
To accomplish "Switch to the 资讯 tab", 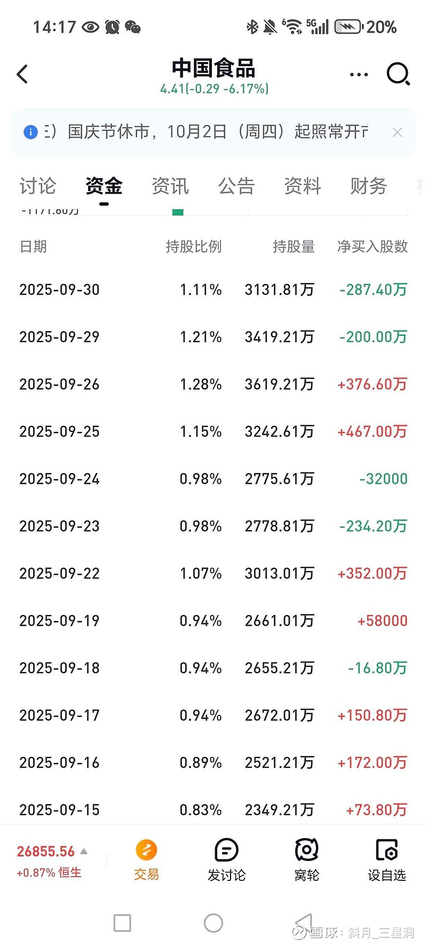I will click(170, 186).
